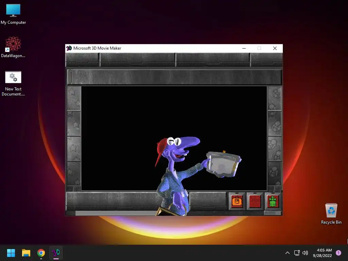Close the Microsoft 3D Movie Maker window

(275, 48)
